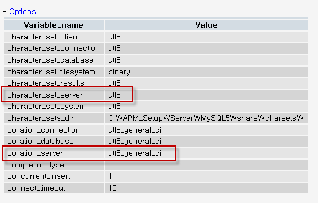Click the highlighted collation_server variable name
The height and width of the screenshot is (203, 318).
[x=36, y=153]
